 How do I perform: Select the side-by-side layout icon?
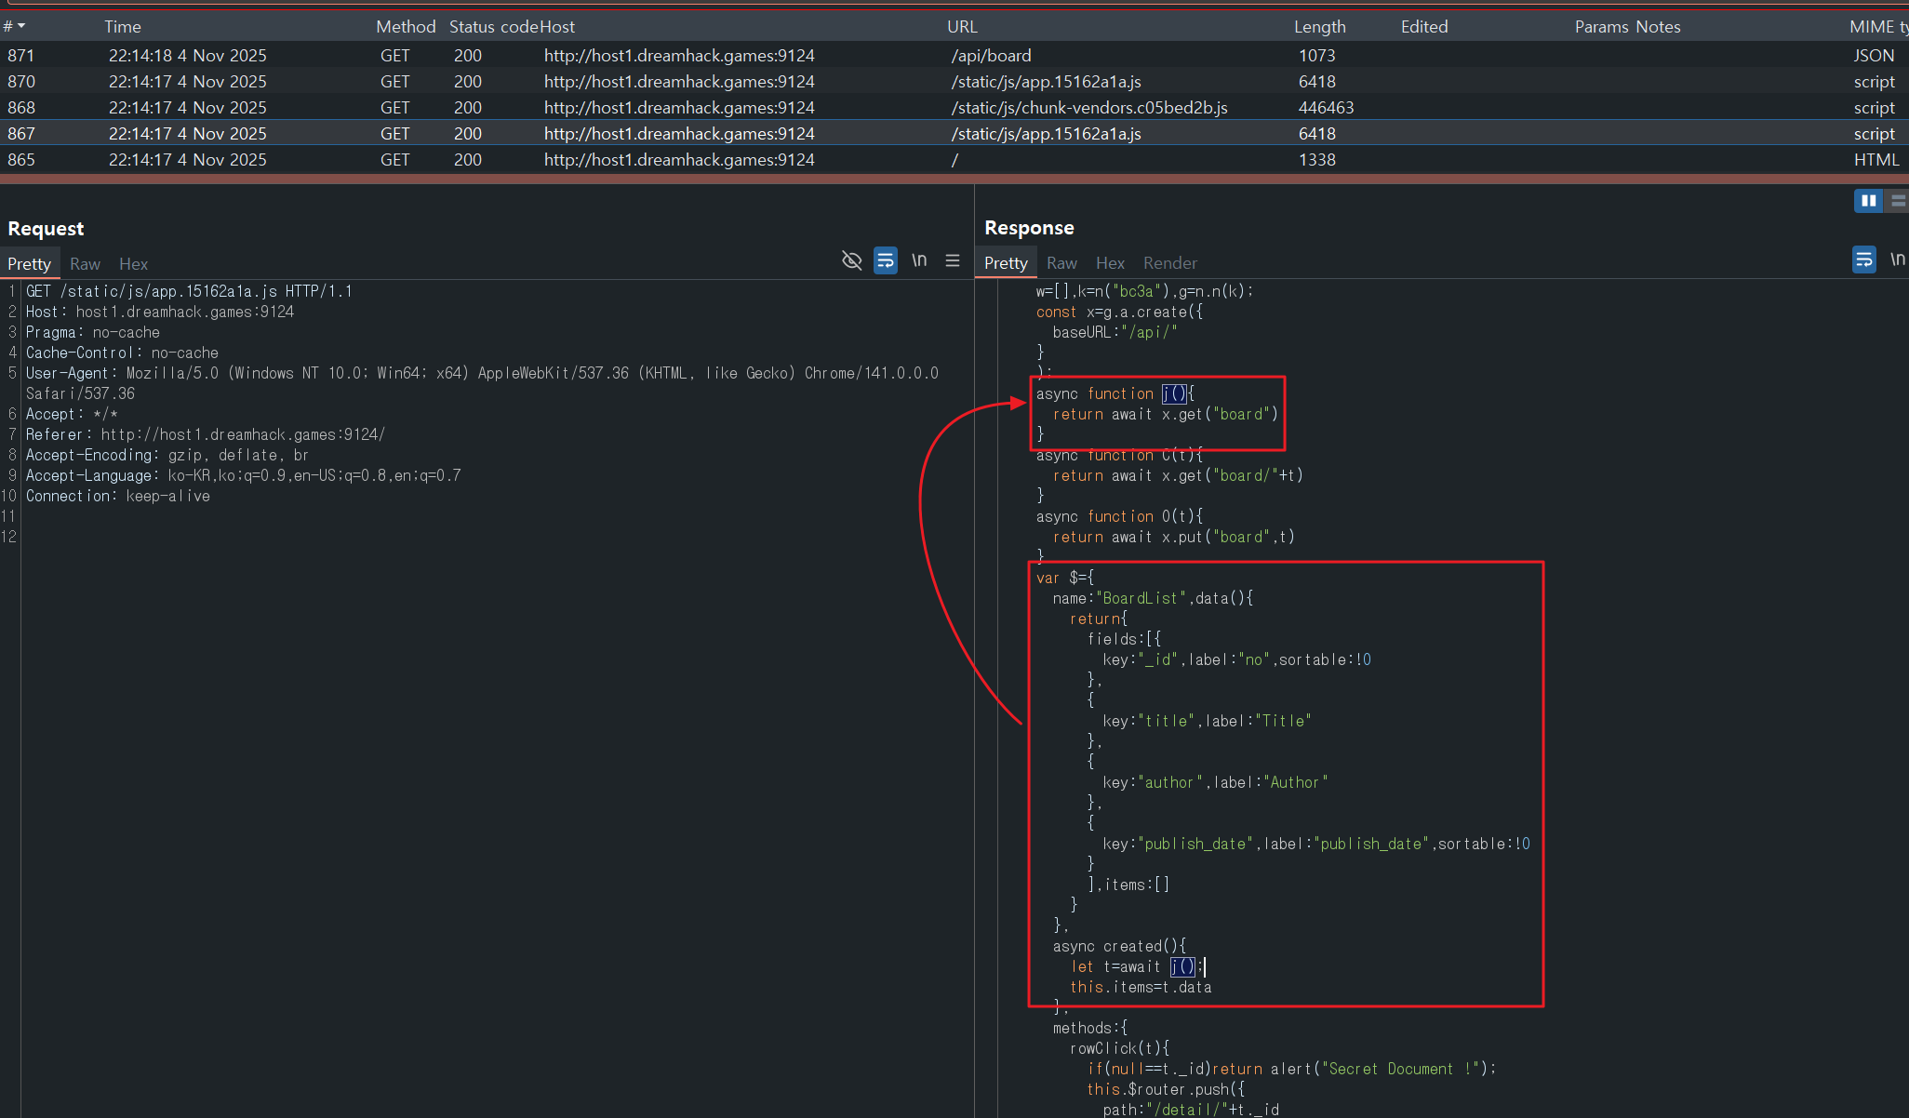(1868, 201)
